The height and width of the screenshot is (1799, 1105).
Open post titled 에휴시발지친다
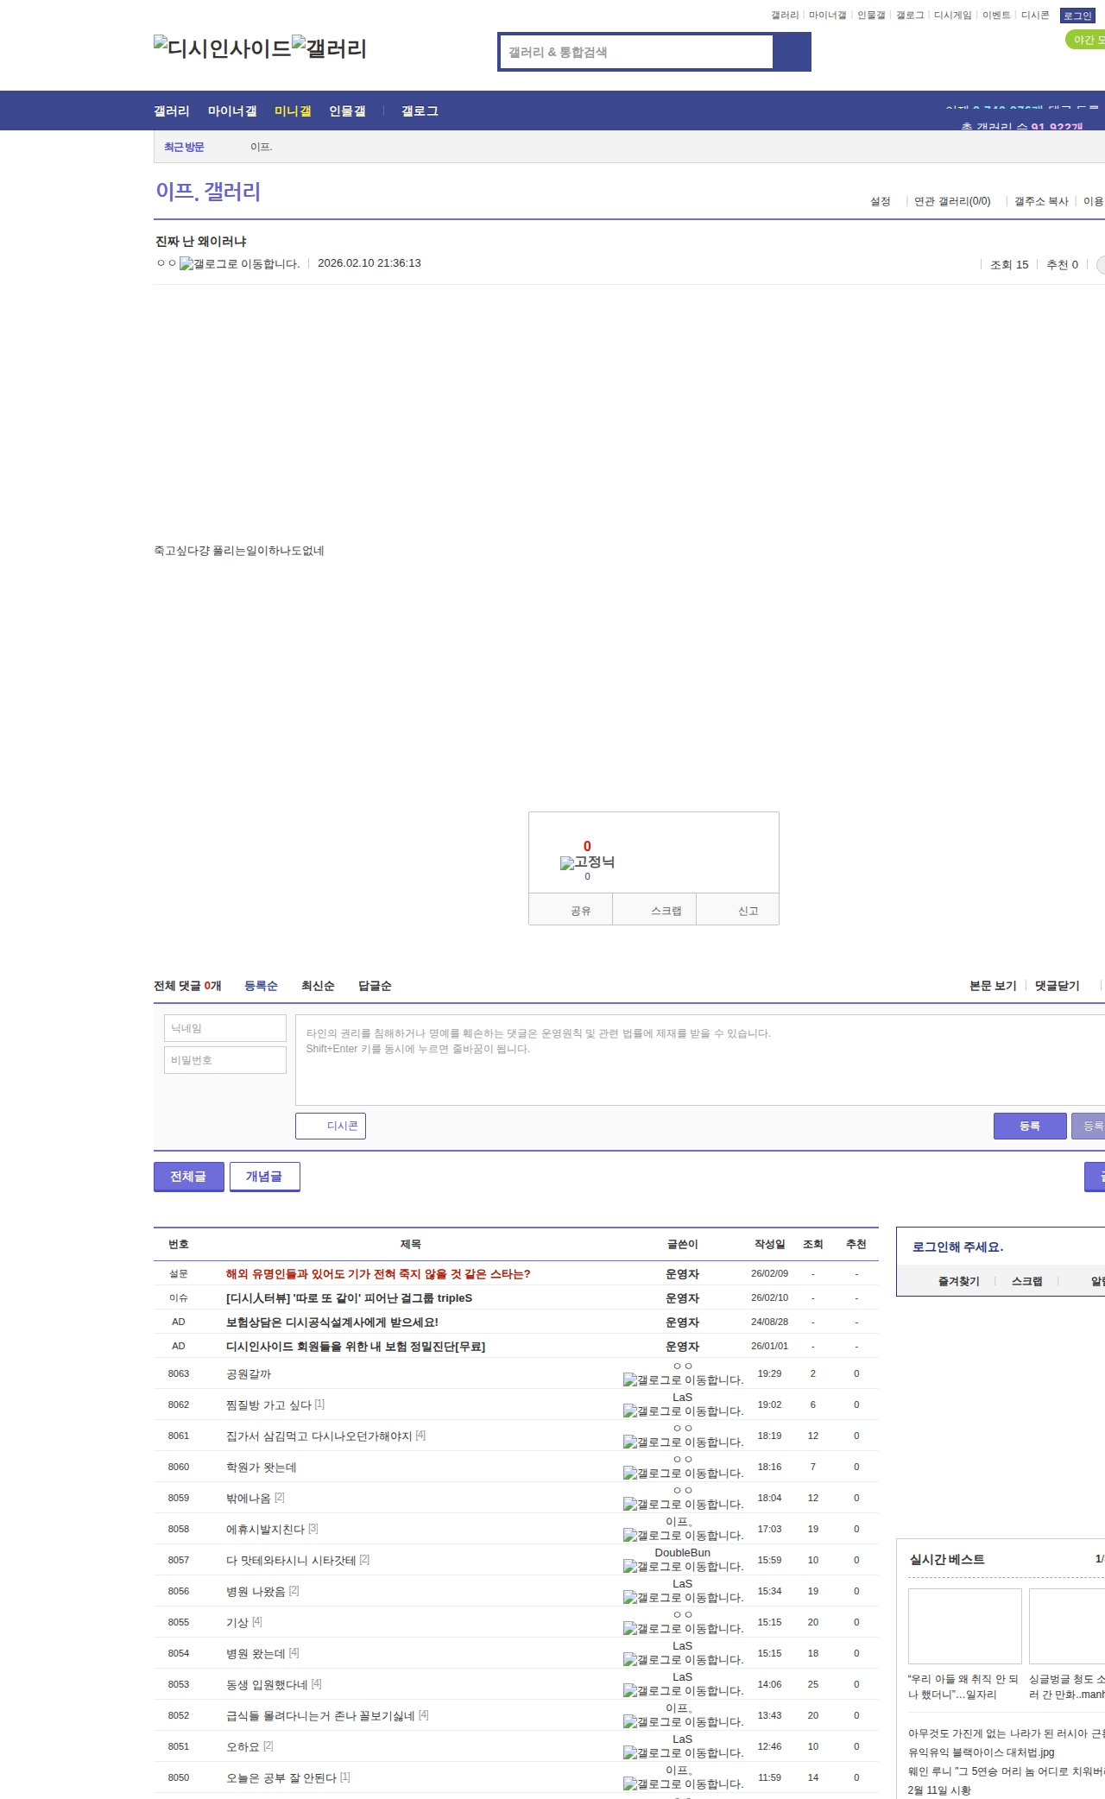[266, 1530]
